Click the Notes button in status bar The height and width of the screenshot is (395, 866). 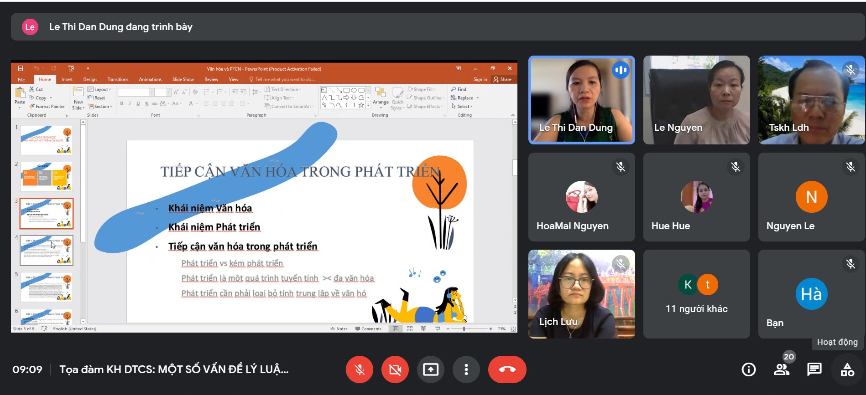tap(339, 329)
